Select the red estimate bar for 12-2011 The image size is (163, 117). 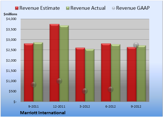click(x=54, y=63)
